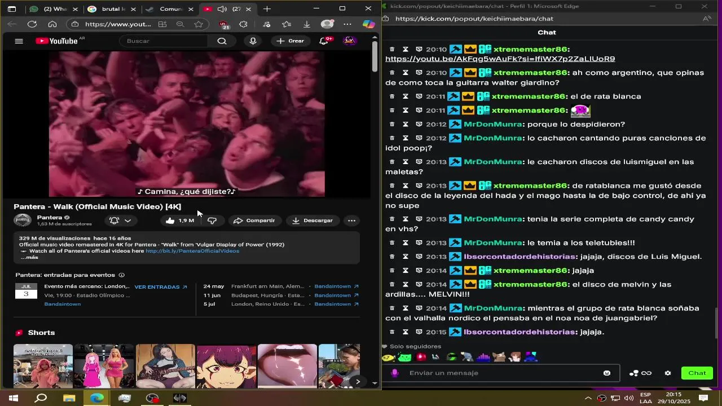Click the Edge address bar URL
This screenshot has height=406, width=722.
118,24
